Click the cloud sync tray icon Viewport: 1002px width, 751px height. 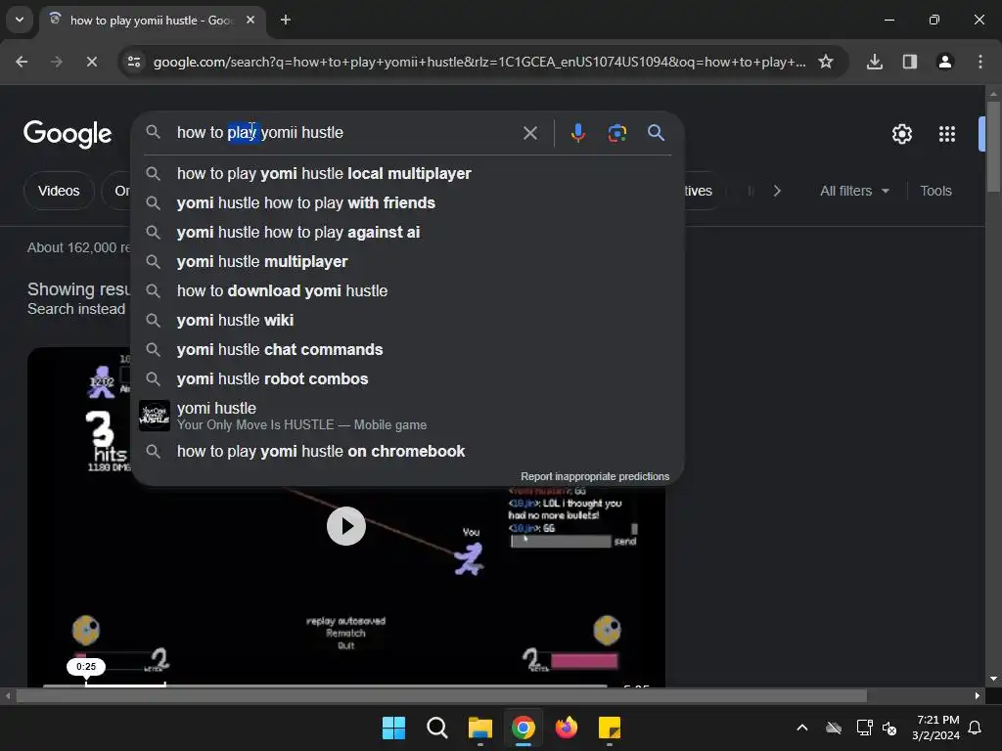tap(834, 728)
